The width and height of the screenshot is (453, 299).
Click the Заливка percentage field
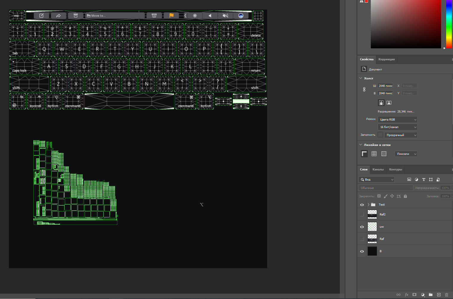coord(445,196)
